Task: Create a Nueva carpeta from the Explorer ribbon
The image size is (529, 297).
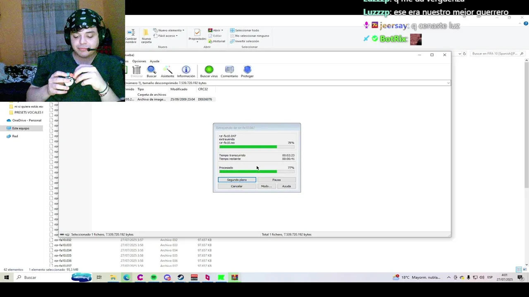Action: coord(146,37)
